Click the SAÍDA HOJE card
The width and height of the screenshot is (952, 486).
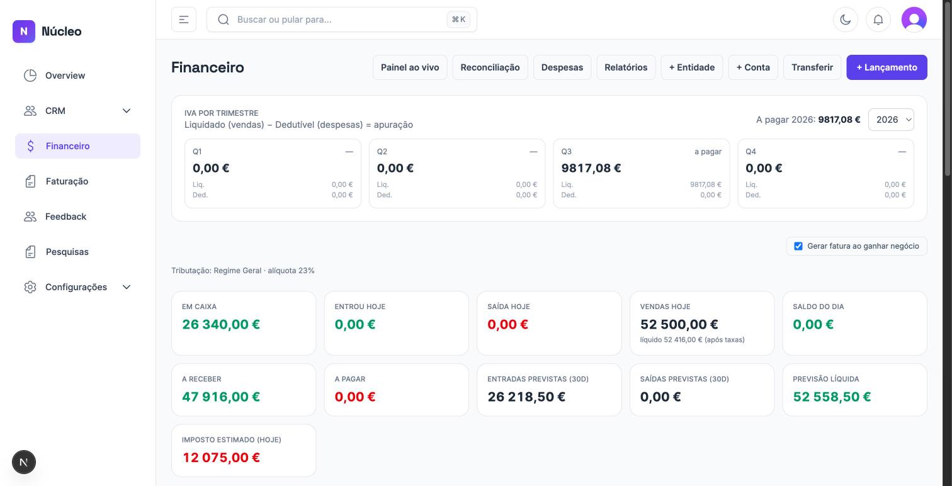pos(549,323)
